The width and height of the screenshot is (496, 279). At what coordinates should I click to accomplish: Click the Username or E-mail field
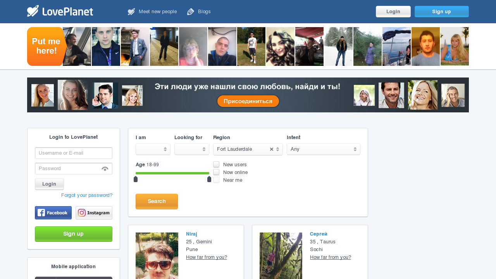74,153
